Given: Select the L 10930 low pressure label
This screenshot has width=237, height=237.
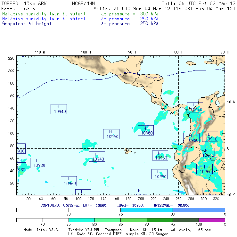Looking at the screenshot, I should tap(38, 163).
